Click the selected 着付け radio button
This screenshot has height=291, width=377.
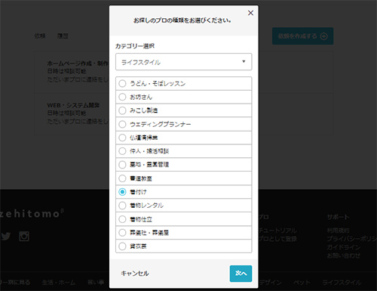pyautogui.click(x=122, y=192)
